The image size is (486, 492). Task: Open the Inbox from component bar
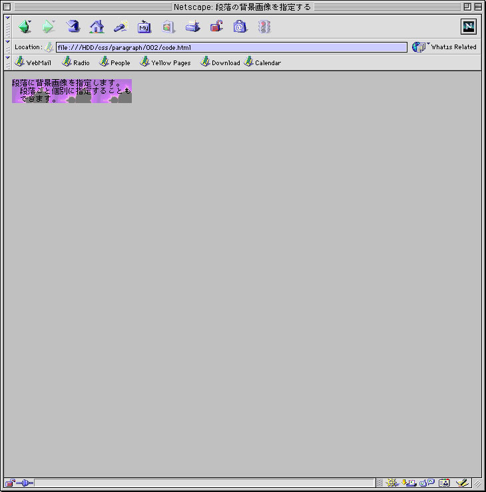click(x=409, y=483)
